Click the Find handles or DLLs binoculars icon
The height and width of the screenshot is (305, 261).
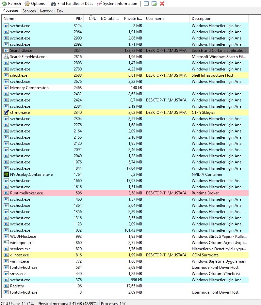tap(53, 4)
